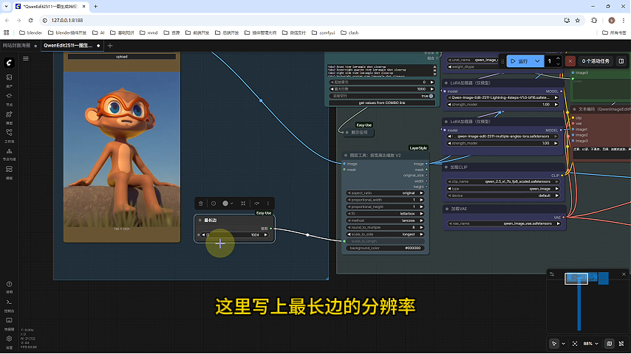This screenshot has height=354, width=631.
Task: Open the ComfyUI logo menu
Action: click(9, 63)
